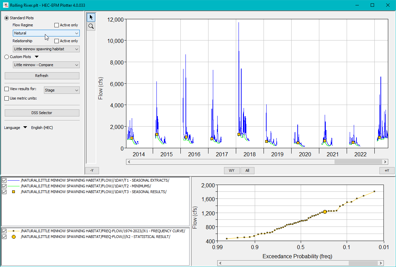Viewport: 396px width, 267px height.
Task: Click left arrow of the time series scrollbar
Action: [x=129, y=162]
